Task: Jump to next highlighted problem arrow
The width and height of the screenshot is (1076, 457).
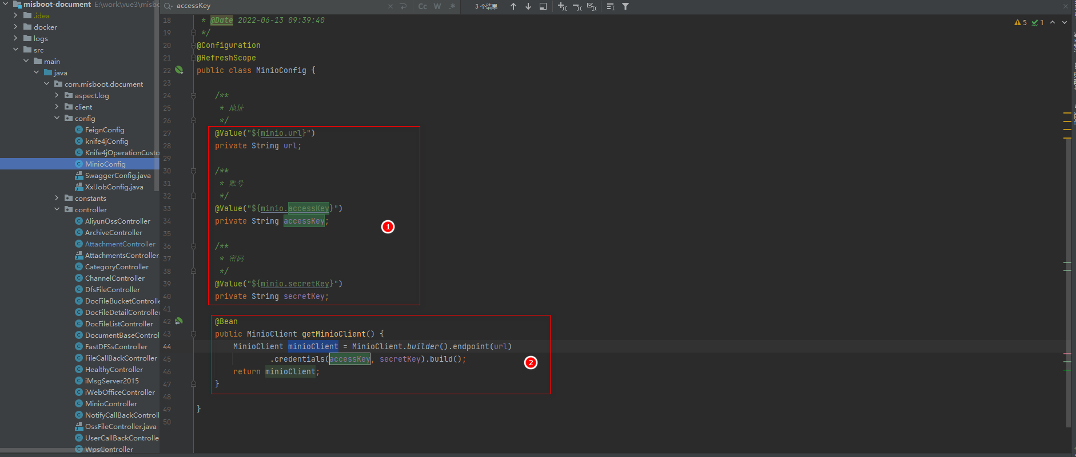Action: (x=1065, y=22)
